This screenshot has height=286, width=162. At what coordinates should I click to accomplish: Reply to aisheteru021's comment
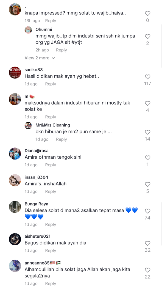(x=51, y=251)
